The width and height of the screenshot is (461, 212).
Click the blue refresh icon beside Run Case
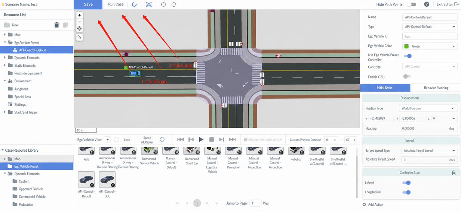(135, 4)
